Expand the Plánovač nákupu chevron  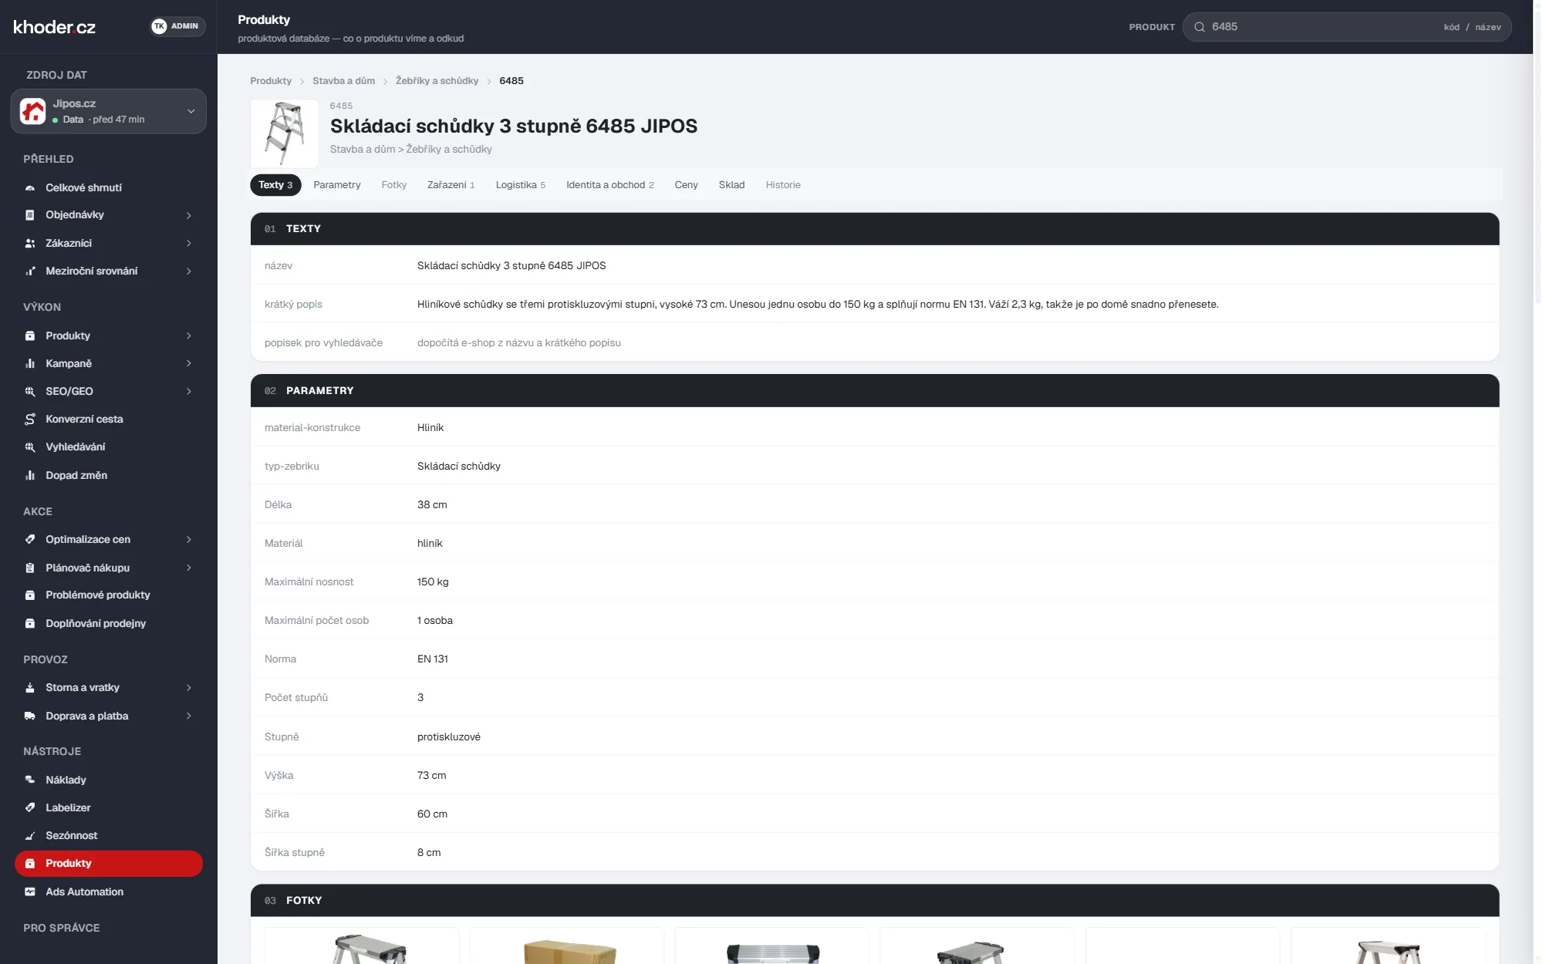188,568
